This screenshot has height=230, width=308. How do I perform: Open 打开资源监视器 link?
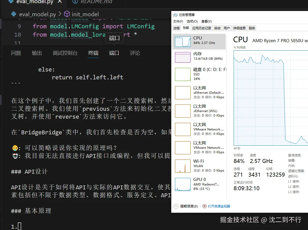[x=219, y=206]
